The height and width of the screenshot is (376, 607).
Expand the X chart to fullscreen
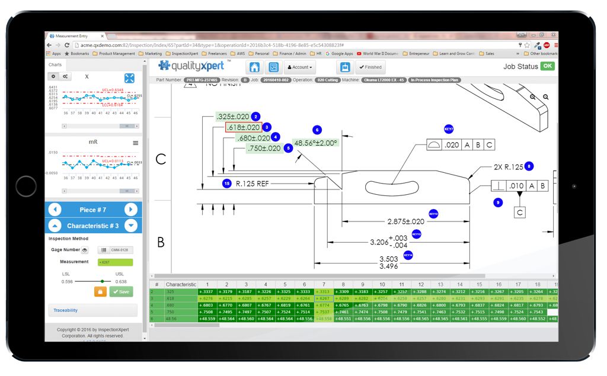(129, 78)
